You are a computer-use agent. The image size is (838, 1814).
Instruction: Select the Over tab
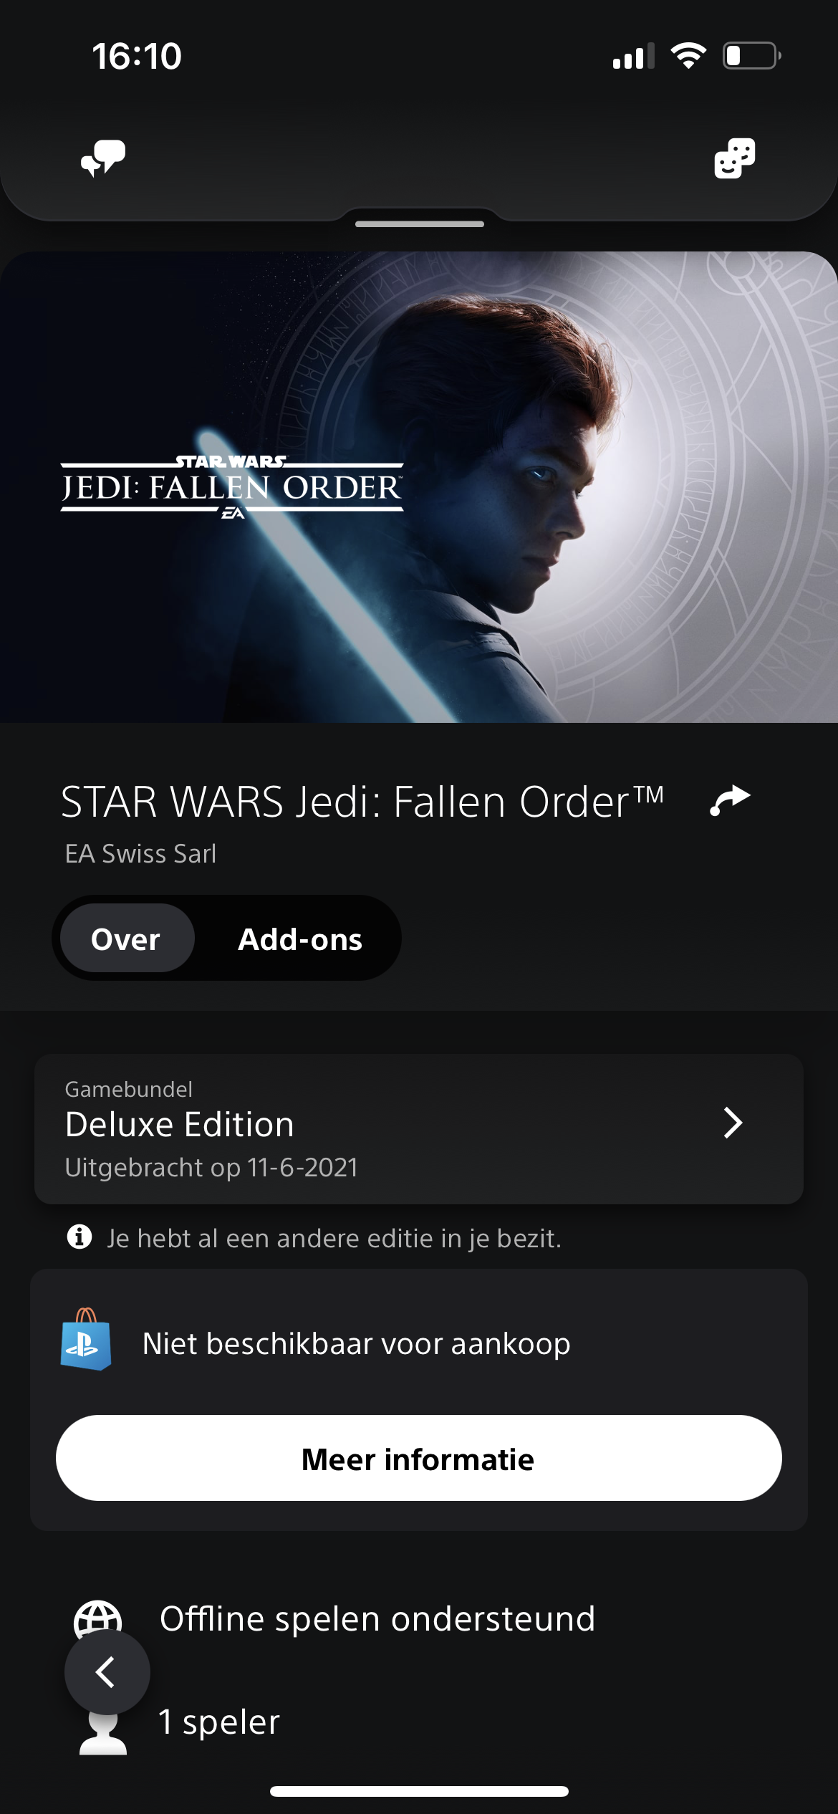point(127,938)
